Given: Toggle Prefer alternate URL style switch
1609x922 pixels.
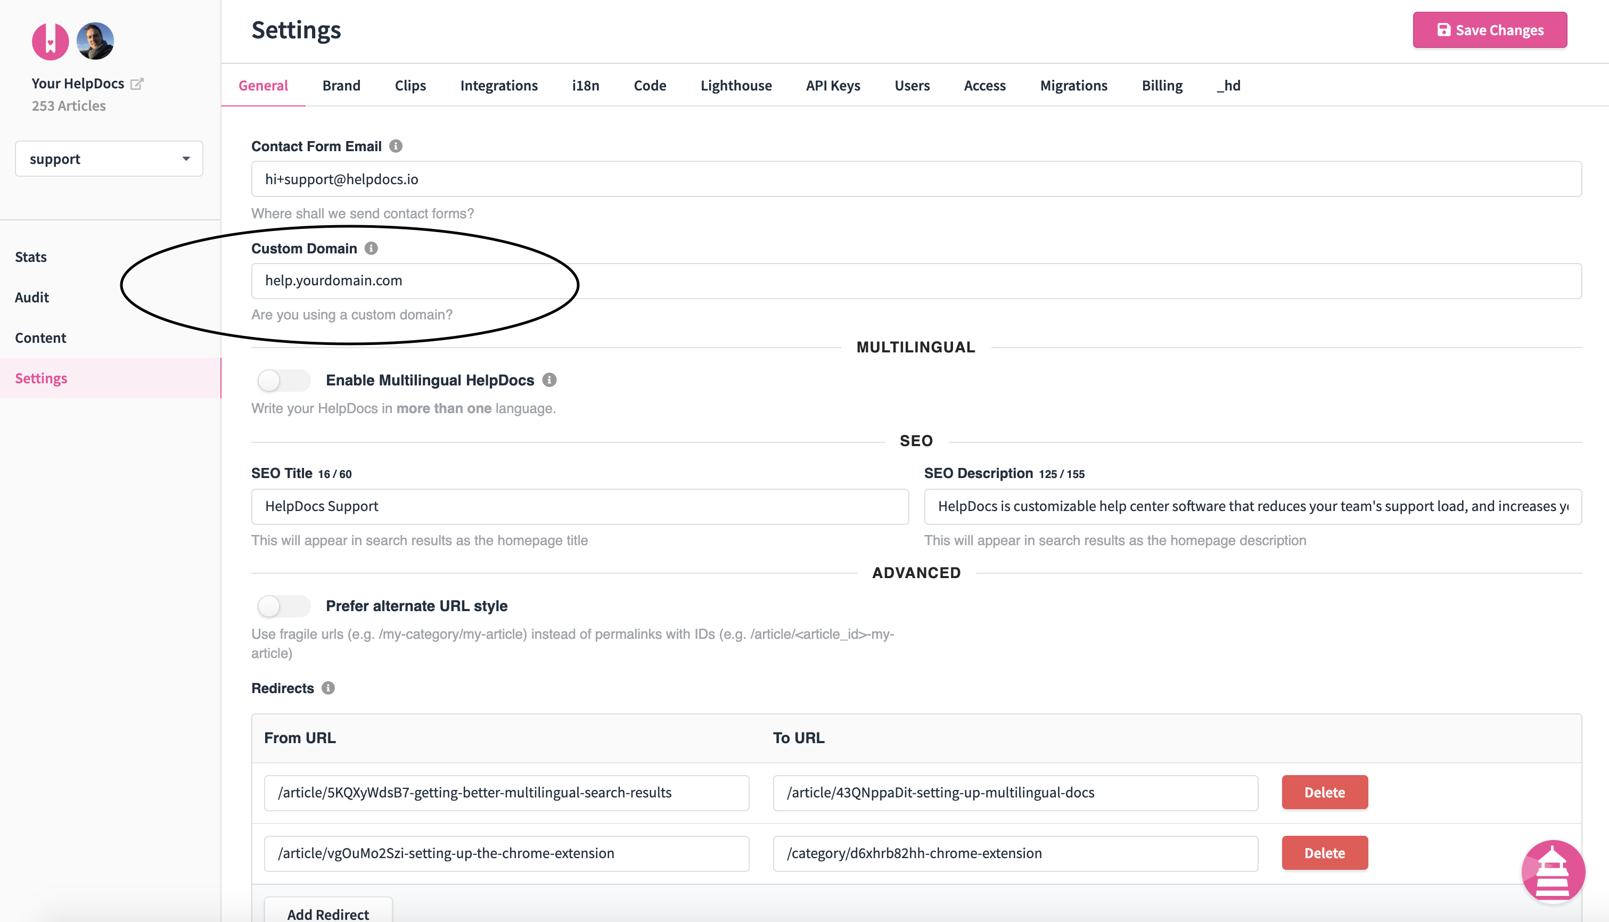Looking at the screenshot, I should tap(284, 606).
